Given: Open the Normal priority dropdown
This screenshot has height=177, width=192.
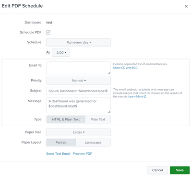Looking at the screenshot, I should [x=78, y=81].
